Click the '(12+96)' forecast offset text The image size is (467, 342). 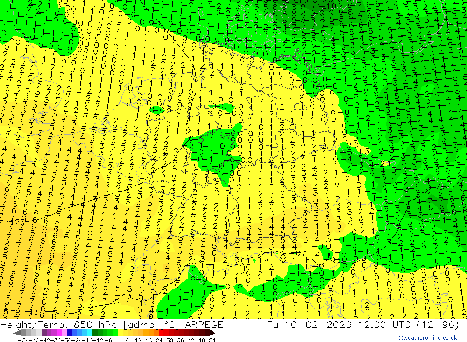coord(437,324)
